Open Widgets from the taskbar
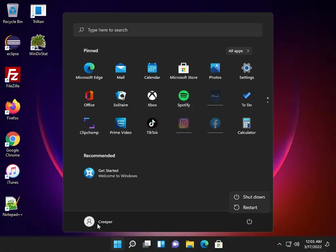 [161, 244]
